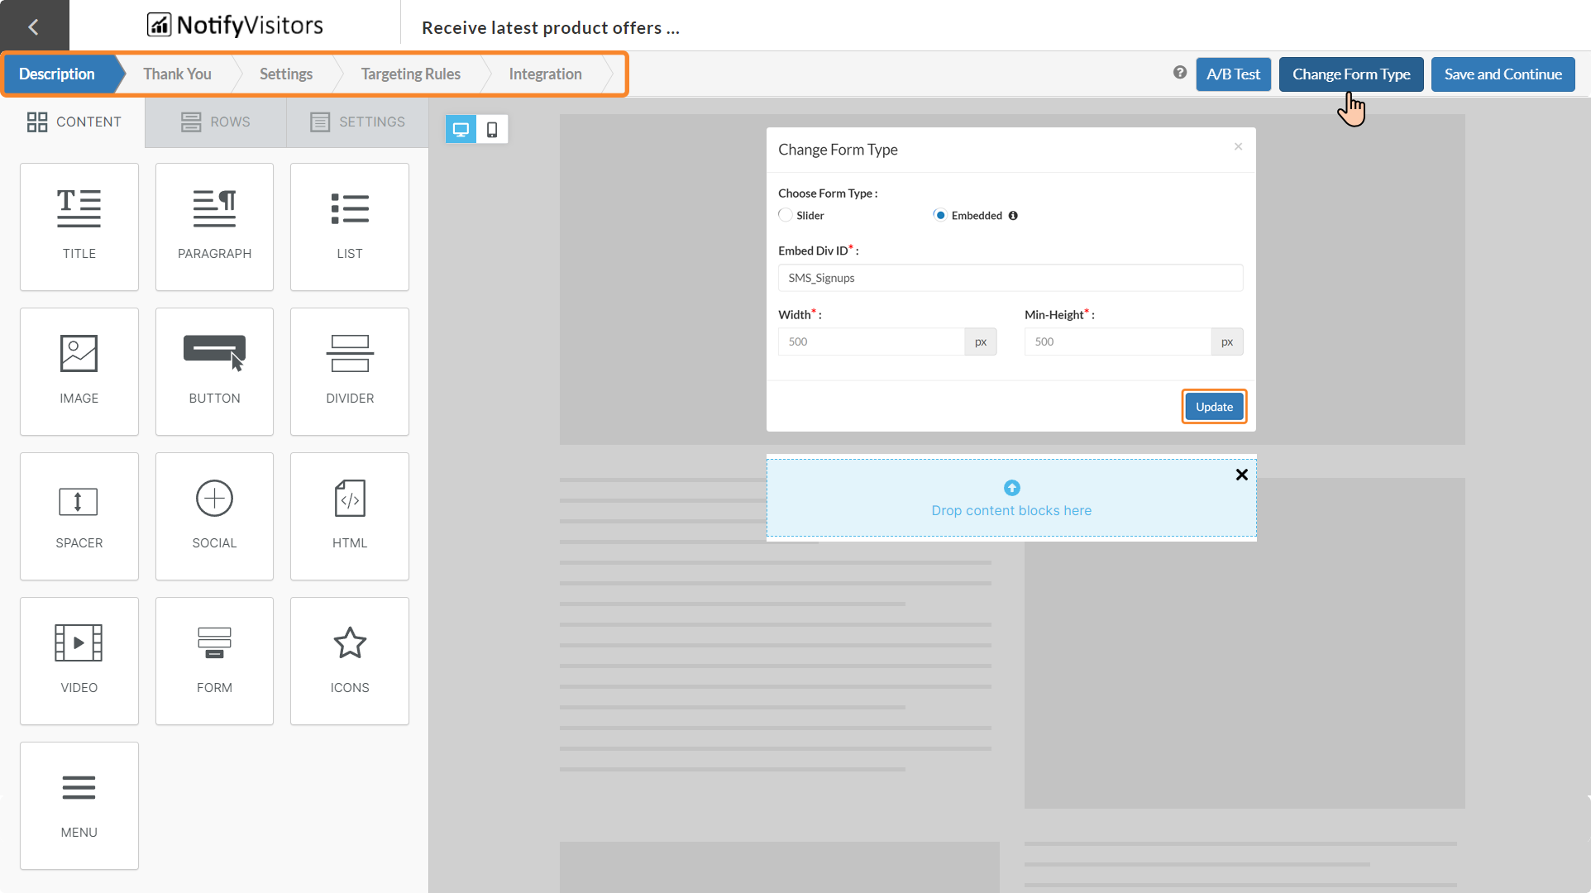Screen dimensions: 1591x893
Task: Click the upload arrow in drop zone
Action: (x=1011, y=488)
